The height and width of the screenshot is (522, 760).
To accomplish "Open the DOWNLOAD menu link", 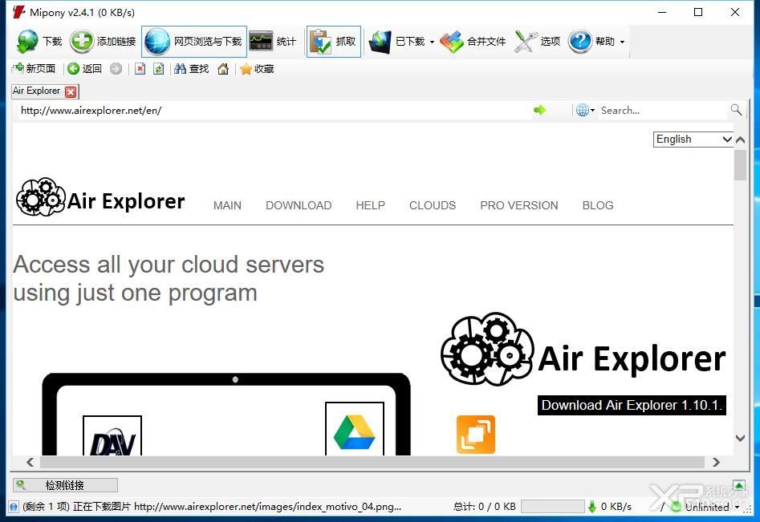I will pos(299,205).
